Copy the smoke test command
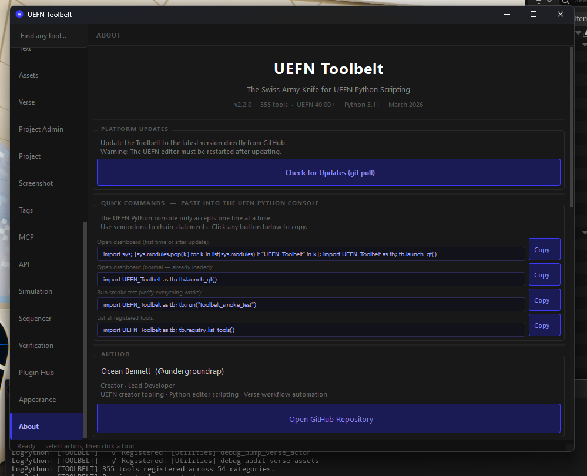The image size is (587, 476). 544,300
